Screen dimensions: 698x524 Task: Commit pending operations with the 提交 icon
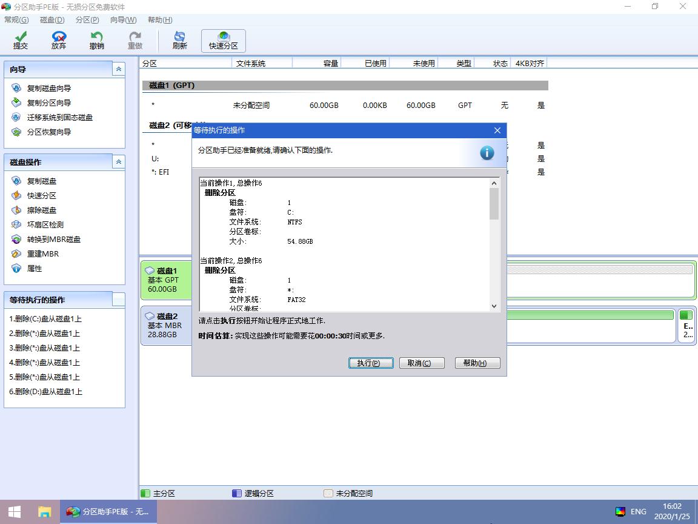click(x=20, y=40)
